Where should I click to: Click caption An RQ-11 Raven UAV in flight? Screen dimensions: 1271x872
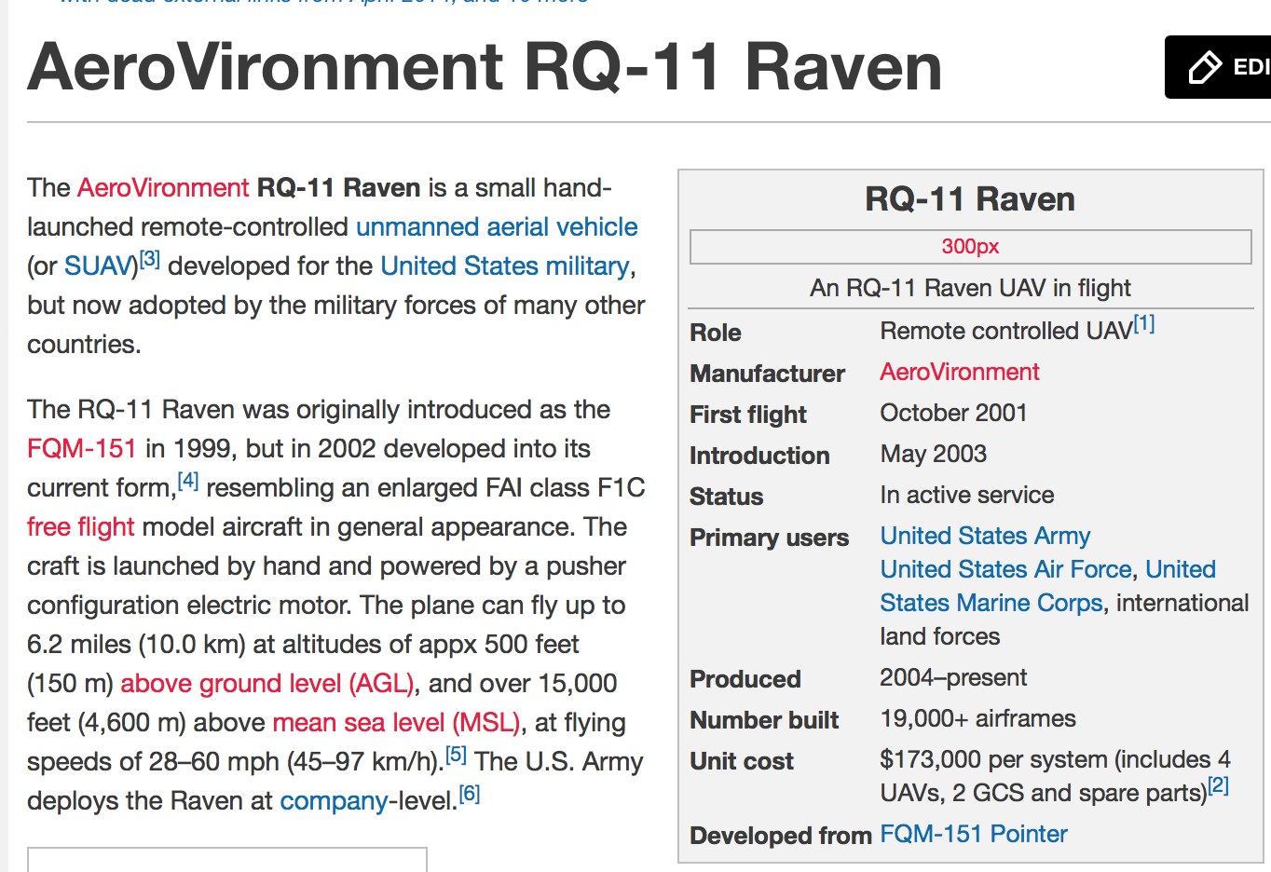click(970, 289)
